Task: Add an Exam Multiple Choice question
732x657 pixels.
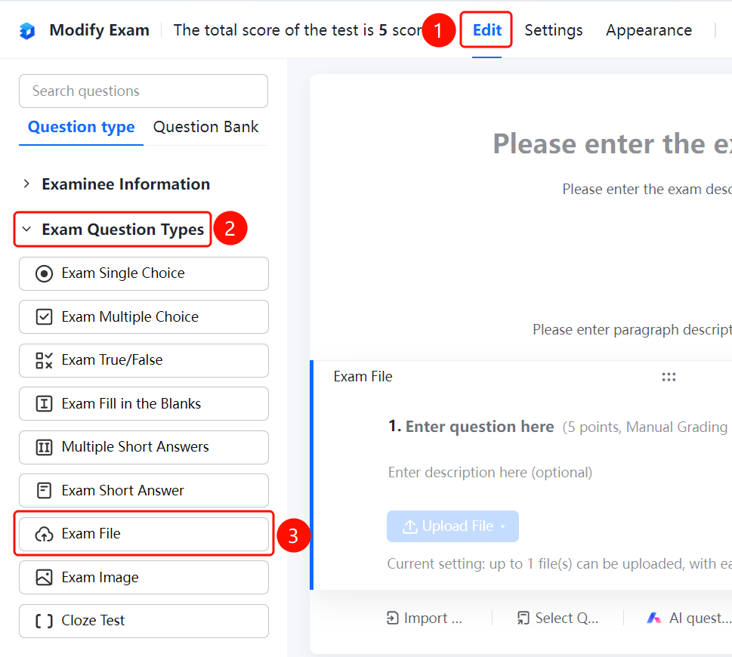Action: click(x=144, y=317)
